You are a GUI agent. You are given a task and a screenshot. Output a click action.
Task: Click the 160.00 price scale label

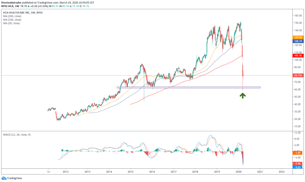tap(298, 16)
